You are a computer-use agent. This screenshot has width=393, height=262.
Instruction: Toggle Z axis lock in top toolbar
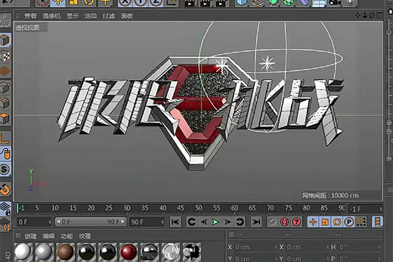click(156, 3)
